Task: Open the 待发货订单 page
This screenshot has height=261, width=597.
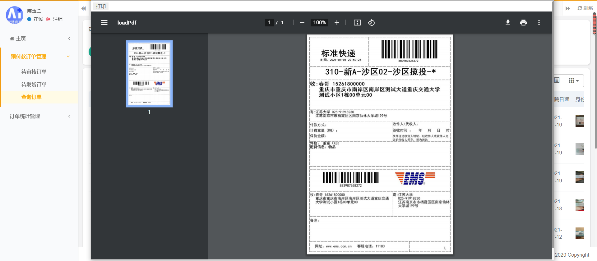Action: tap(34, 85)
